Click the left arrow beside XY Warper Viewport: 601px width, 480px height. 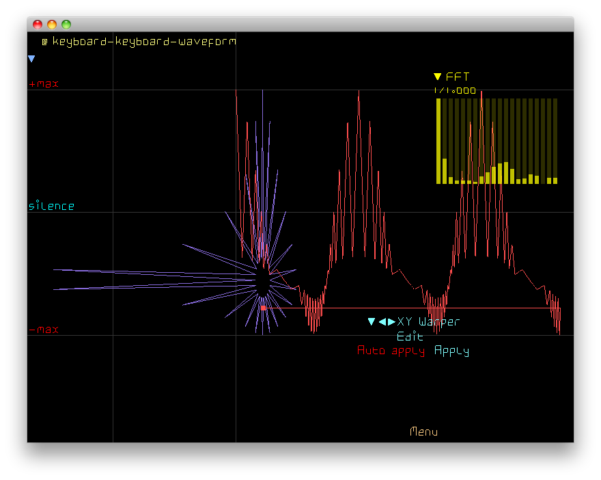(382, 321)
